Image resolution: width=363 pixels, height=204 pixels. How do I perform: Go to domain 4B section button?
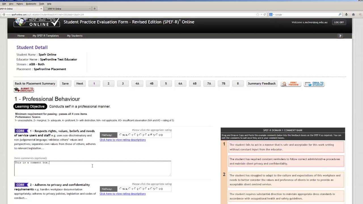tap(151, 84)
